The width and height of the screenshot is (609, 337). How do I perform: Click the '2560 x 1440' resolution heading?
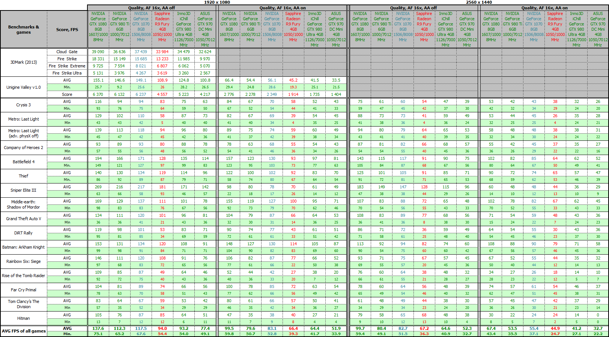coord(479,2)
